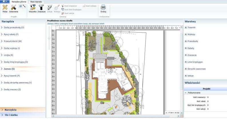
Task: Toggle Zraszacze layer checkbox
Action: coord(186,55)
